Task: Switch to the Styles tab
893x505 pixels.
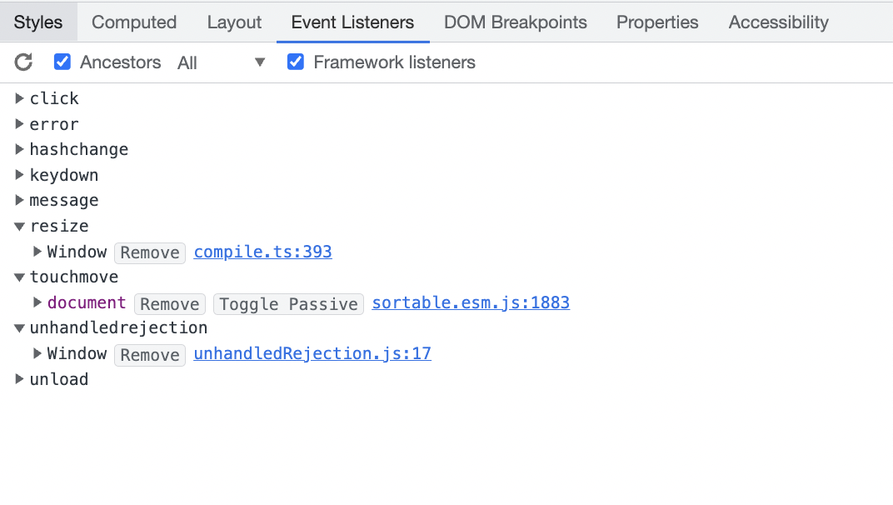Action: (x=38, y=22)
